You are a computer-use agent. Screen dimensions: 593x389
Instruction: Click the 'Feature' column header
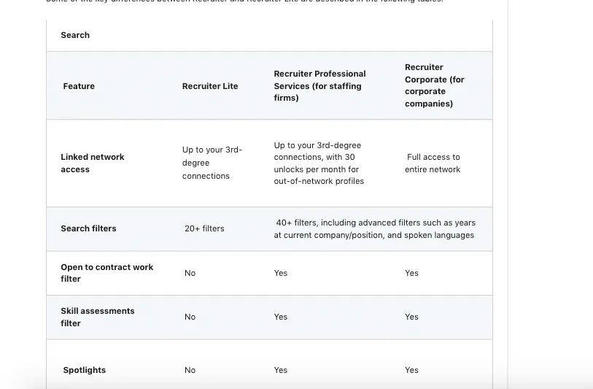(x=79, y=86)
